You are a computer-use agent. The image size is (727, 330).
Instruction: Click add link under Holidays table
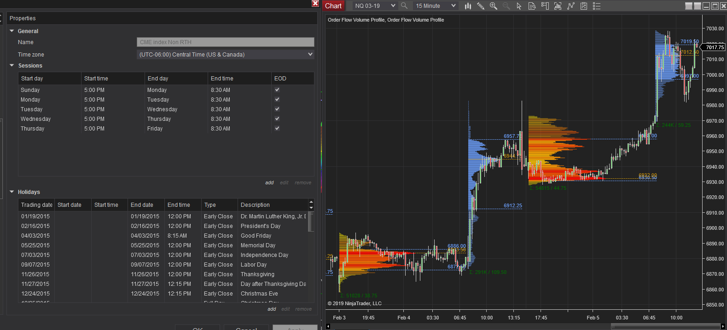[272, 309]
